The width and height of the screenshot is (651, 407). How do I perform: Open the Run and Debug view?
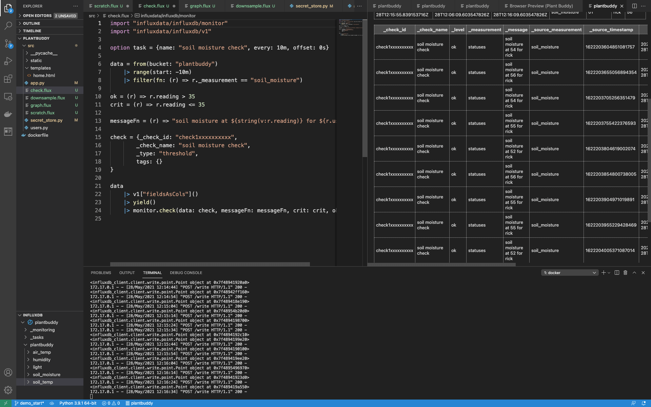[x=8, y=61]
